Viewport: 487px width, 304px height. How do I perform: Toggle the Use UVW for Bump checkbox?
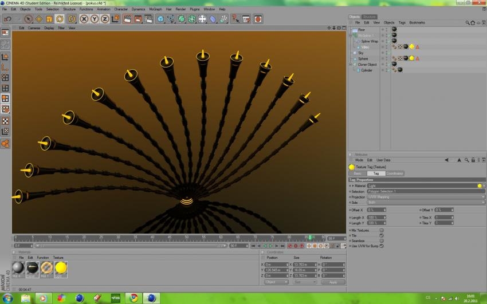pos(382,246)
